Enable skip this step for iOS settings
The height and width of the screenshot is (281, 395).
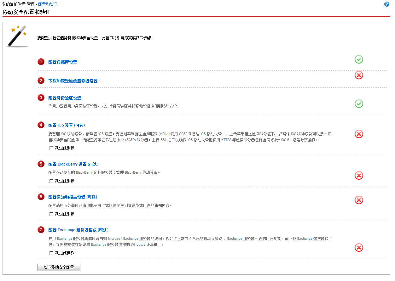pyautogui.click(x=51, y=148)
